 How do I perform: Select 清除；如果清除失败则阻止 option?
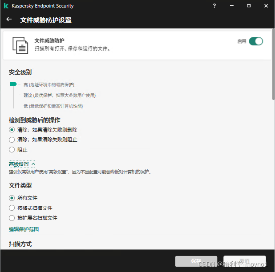pos(43,140)
